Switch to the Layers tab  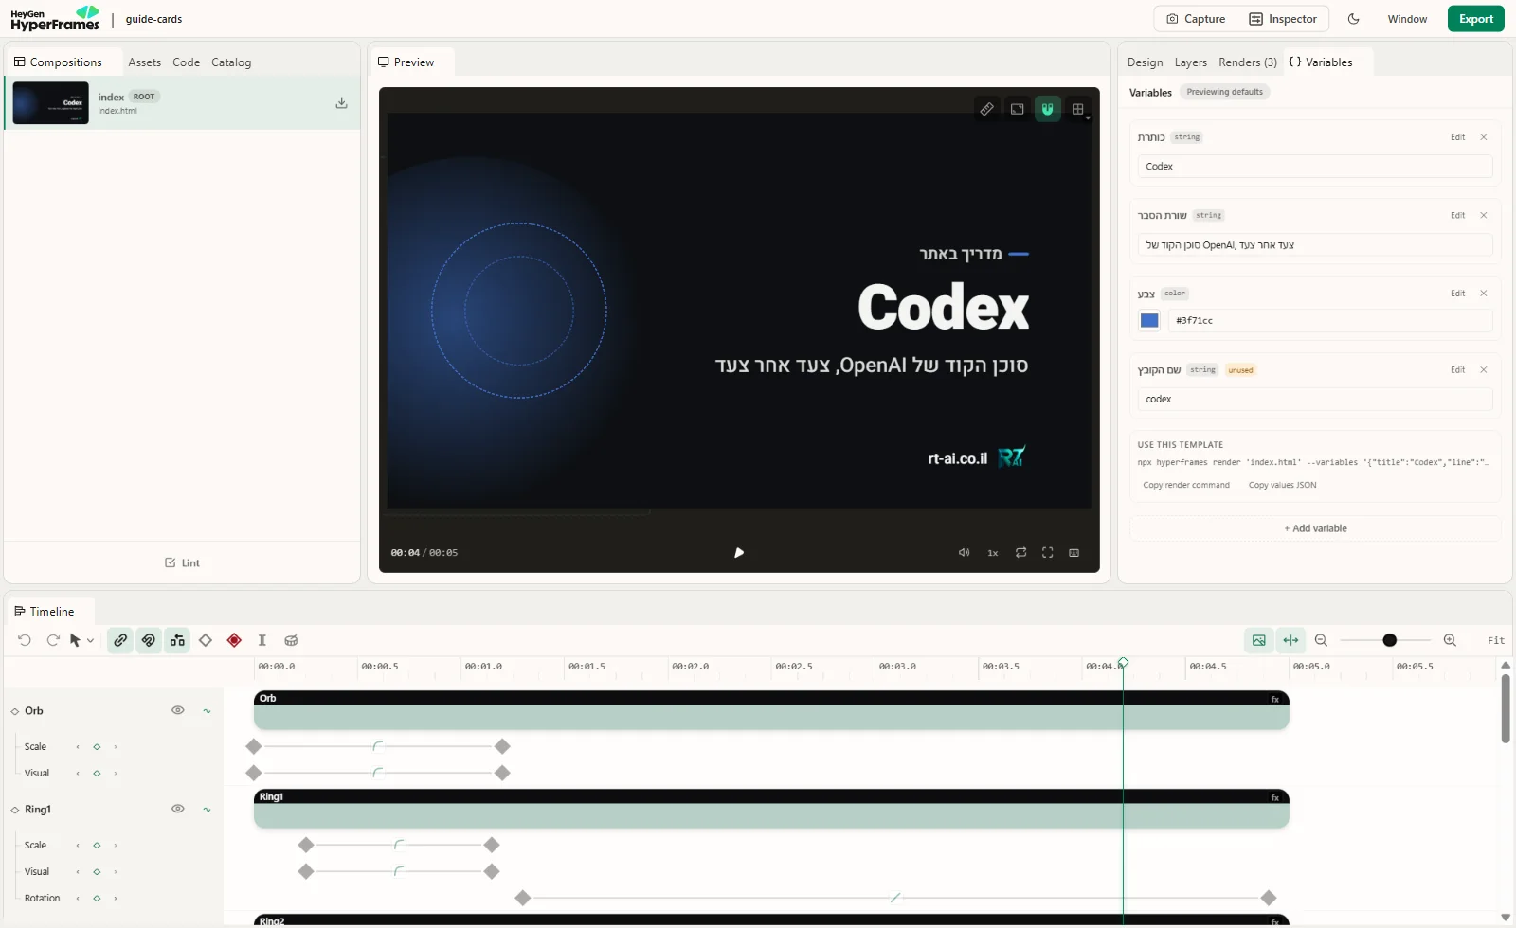(x=1190, y=62)
